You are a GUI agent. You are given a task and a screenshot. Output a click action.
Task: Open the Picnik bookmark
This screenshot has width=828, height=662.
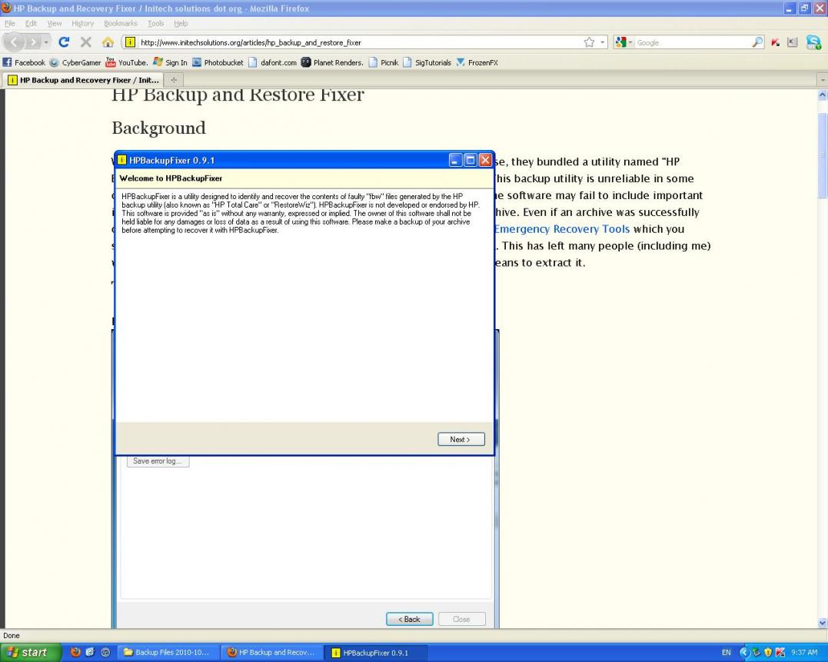tap(384, 62)
